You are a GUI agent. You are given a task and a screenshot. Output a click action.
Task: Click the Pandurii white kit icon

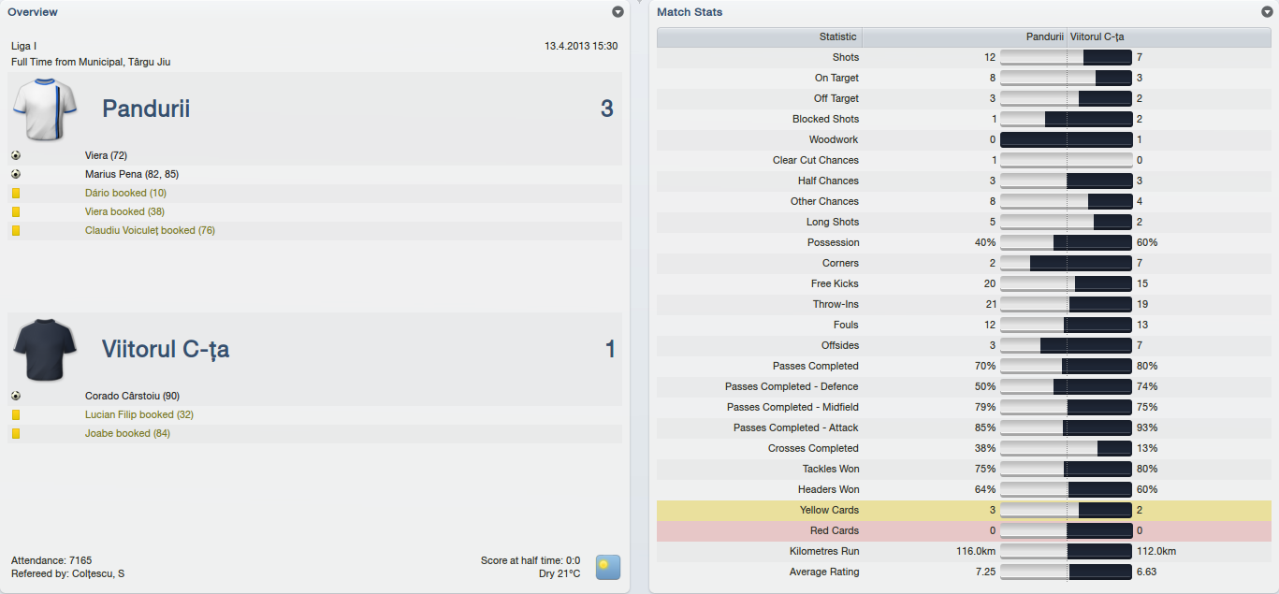(45, 109)
